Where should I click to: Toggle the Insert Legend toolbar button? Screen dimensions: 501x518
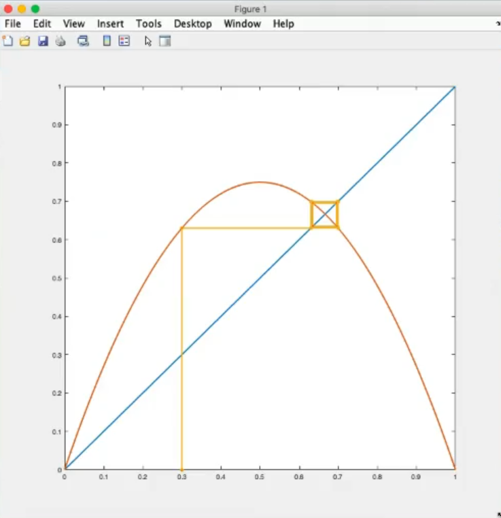[x=124, y=41]
